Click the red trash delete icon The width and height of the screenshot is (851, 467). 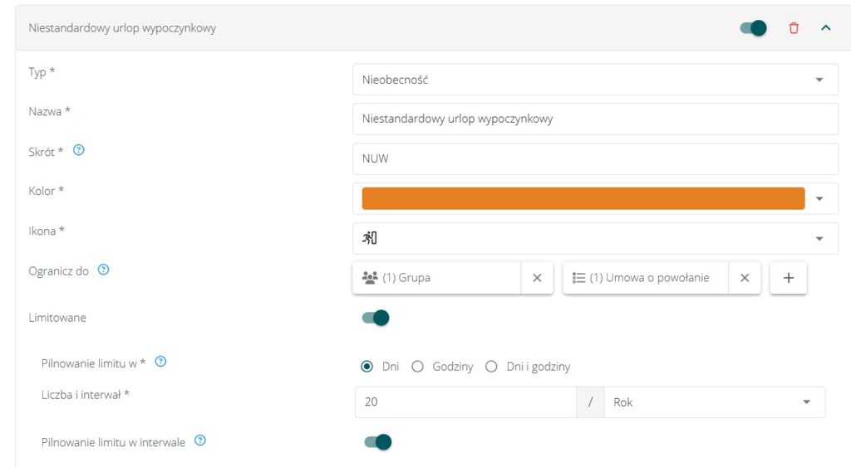tap(794, 28)
